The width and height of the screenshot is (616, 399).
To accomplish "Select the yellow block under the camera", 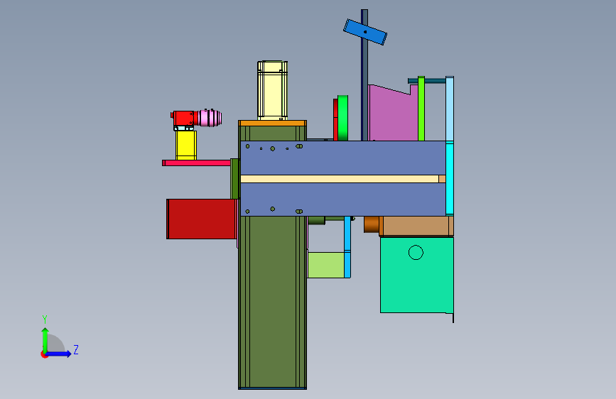I will pyautogui.click(x=186, y=146).
